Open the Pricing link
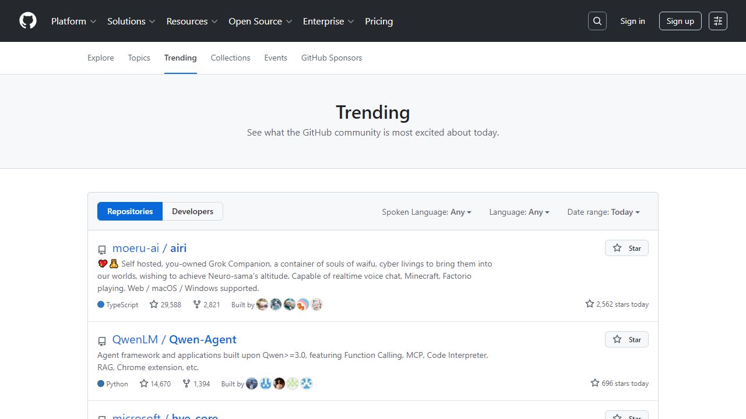 click(379, 21)
